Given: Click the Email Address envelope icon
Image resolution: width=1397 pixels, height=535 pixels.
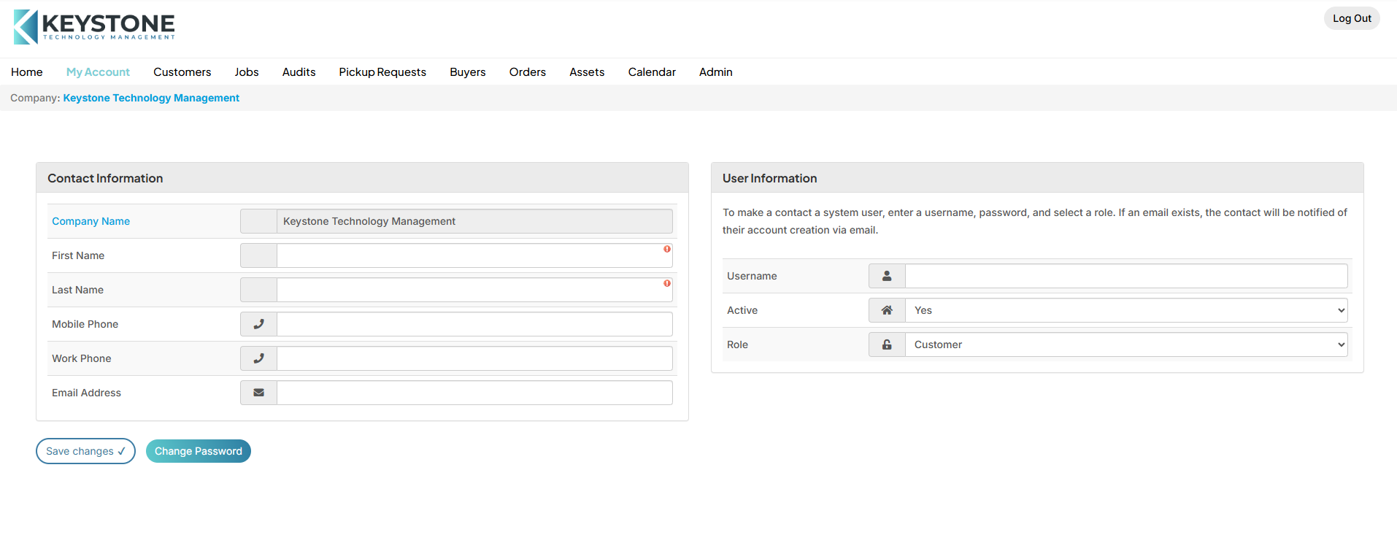Looking at the screenshot, I should 258,393.
